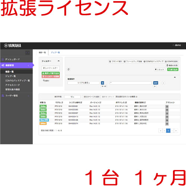Viewport: 186px width, 186px height.
Task: Sort table by IPアドレス column
Action: (x=121, y=102)
